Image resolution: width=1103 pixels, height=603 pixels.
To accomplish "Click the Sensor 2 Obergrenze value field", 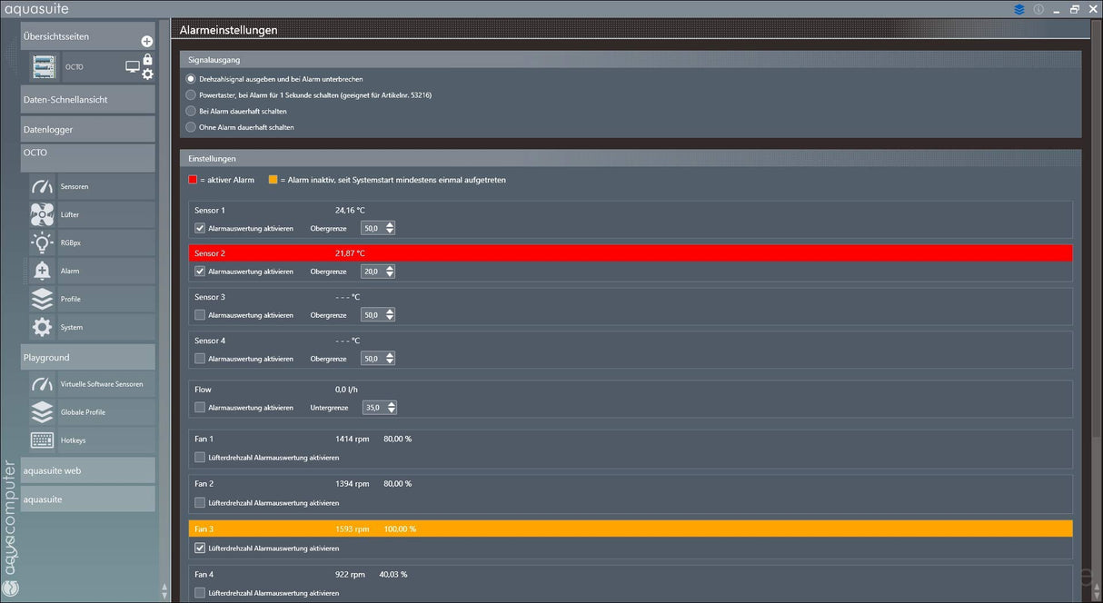I will (x=373, y=272).
